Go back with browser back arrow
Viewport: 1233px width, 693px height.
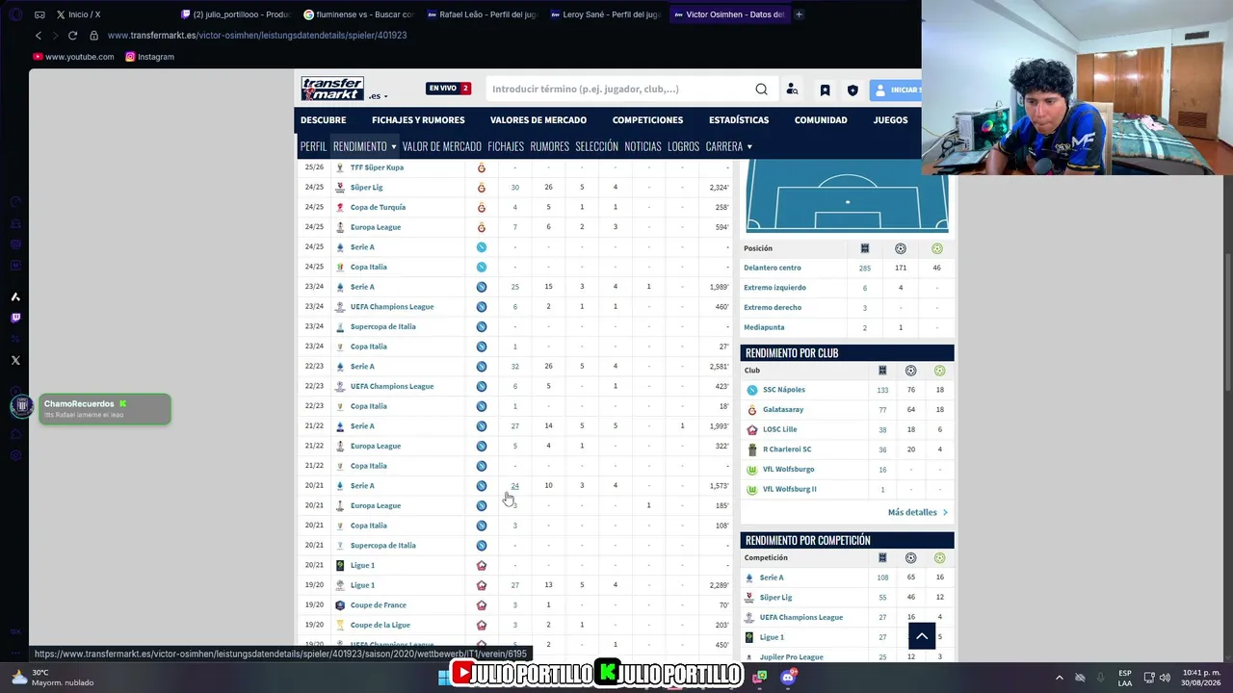pyautogui.click(x=39, y=36)
